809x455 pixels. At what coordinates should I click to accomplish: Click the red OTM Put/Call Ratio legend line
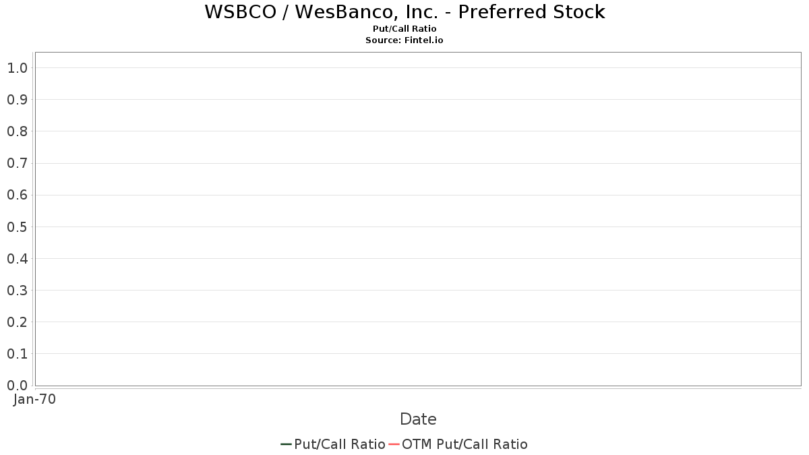[x=394, y=444]
